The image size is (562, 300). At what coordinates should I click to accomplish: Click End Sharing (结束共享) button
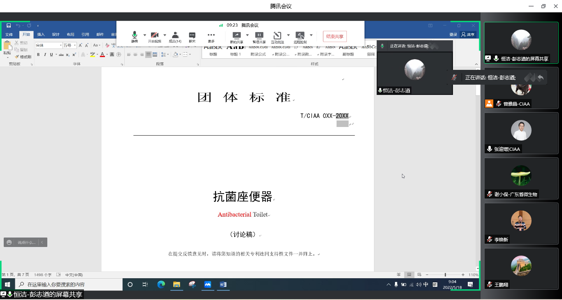[335, 36]
